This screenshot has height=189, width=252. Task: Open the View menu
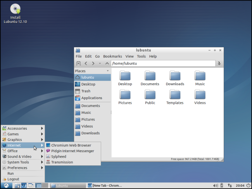click(129, 57)
